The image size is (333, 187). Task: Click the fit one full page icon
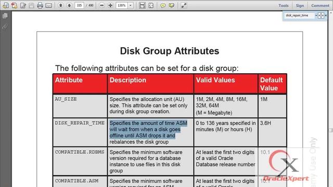tap(151, 5)
